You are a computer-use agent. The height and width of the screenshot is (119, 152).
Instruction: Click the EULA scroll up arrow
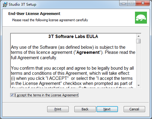point(139,36)
